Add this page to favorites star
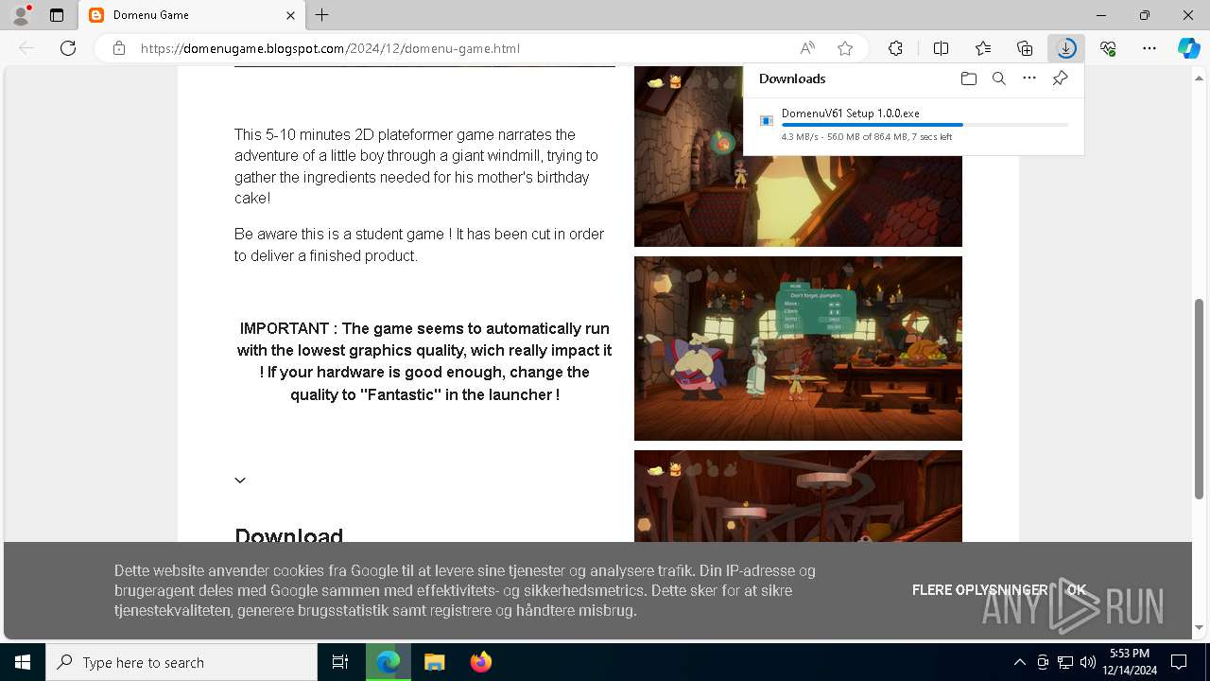This screenshot has height=681, width=1210. tap(845, 48)
